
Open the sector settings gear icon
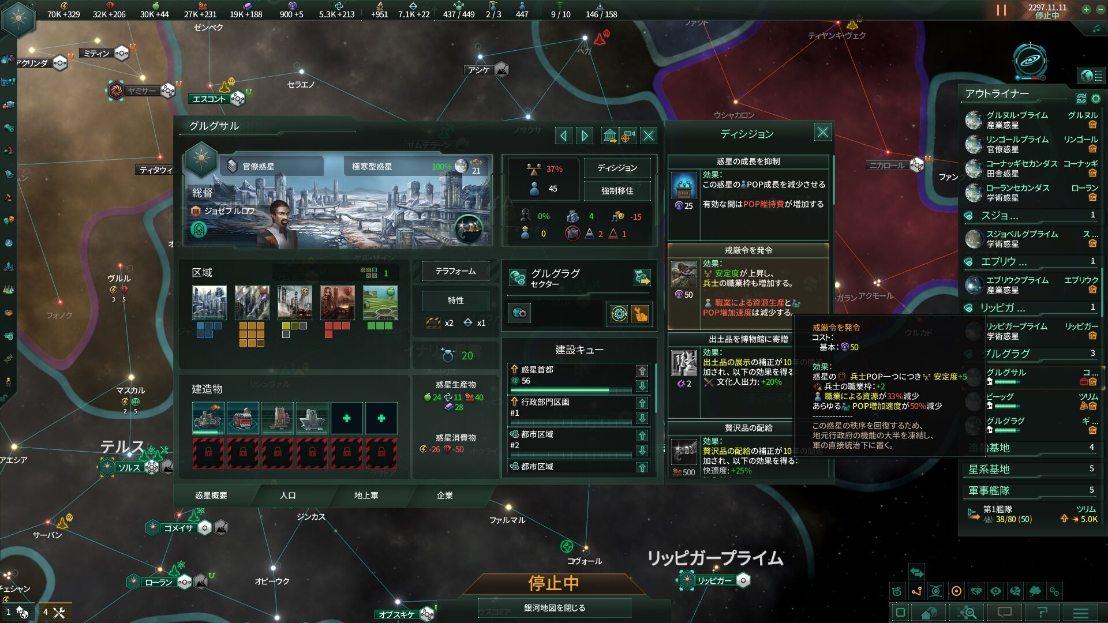[x=619, y=314]
